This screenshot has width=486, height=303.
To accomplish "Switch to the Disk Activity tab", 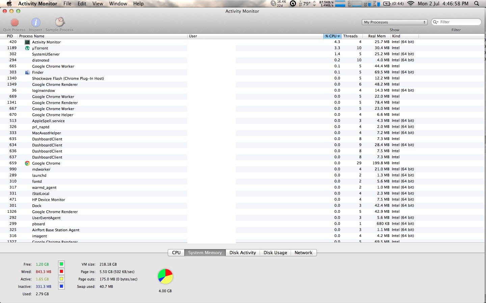I will coord(243,253).
